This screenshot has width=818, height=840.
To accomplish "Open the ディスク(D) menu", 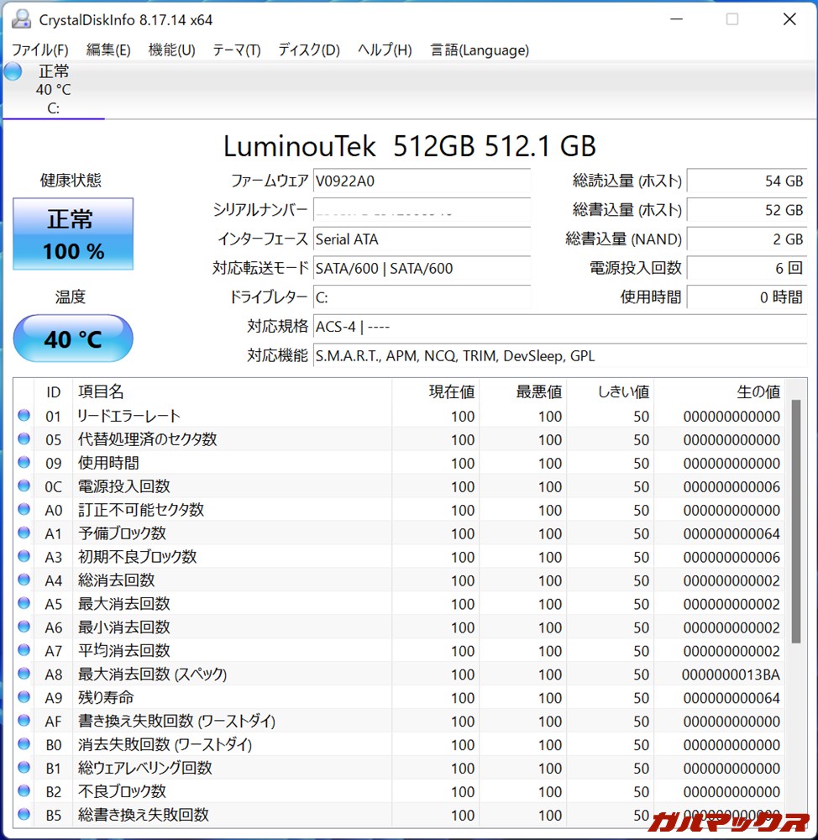I will (x=309, y=50).
